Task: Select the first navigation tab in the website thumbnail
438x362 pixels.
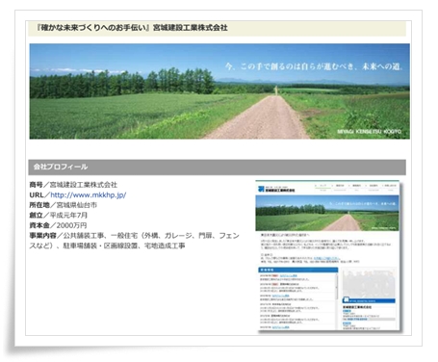Action: [x=323, y=186]
